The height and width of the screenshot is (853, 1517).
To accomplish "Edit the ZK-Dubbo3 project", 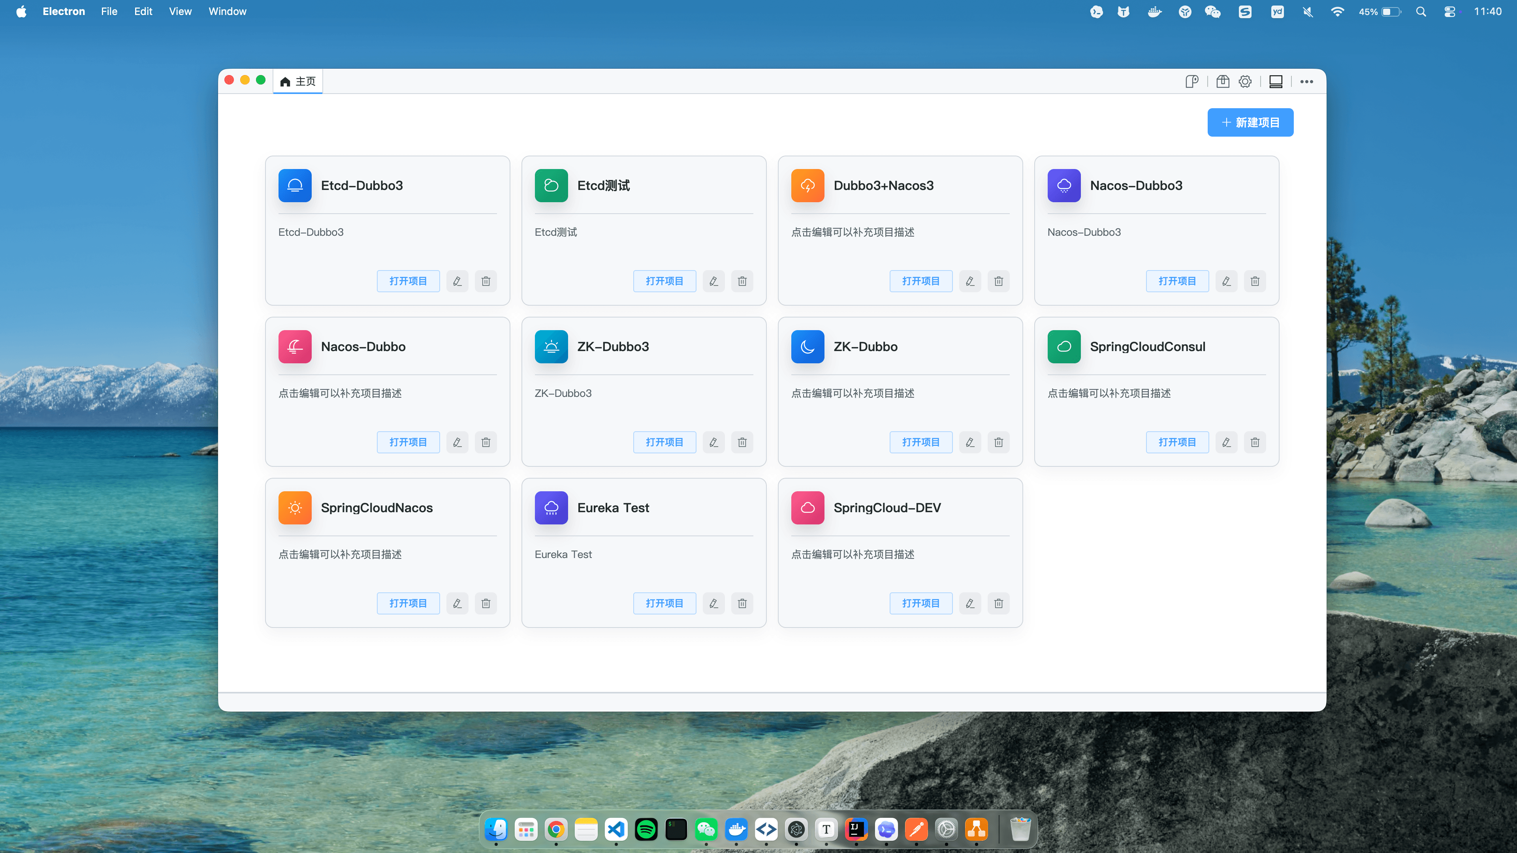I will click(x=713, y=442).
